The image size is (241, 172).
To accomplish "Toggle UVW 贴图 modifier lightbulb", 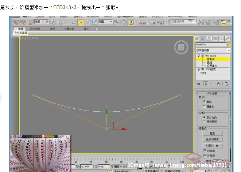I will click(x=199, y=69).
